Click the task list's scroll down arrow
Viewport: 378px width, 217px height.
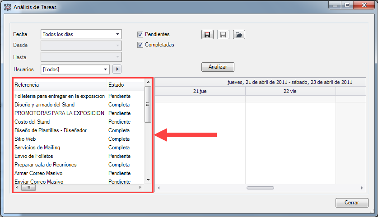tap(148, 180)
